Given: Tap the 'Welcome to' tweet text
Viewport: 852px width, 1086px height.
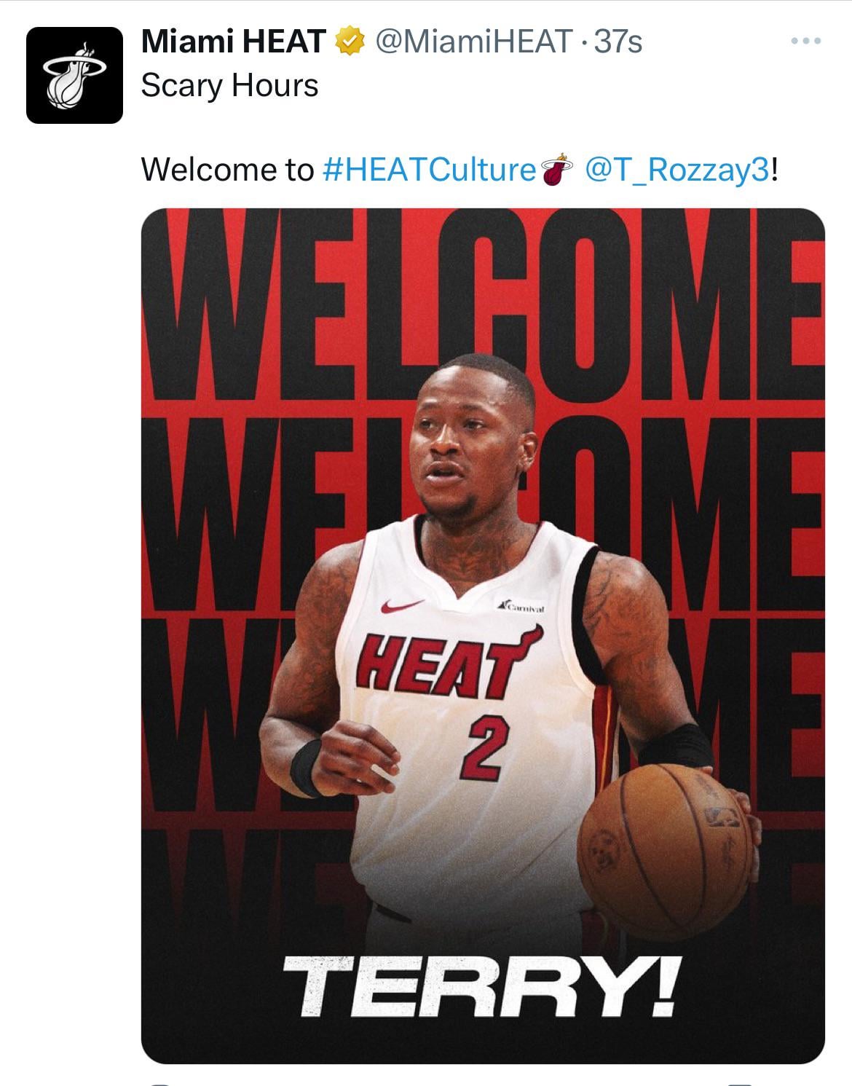Looking at the screenshot, I should (227, 170).
